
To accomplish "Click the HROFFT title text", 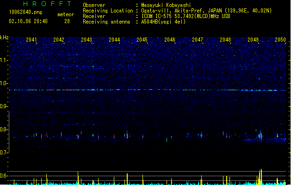I will 47,4.
